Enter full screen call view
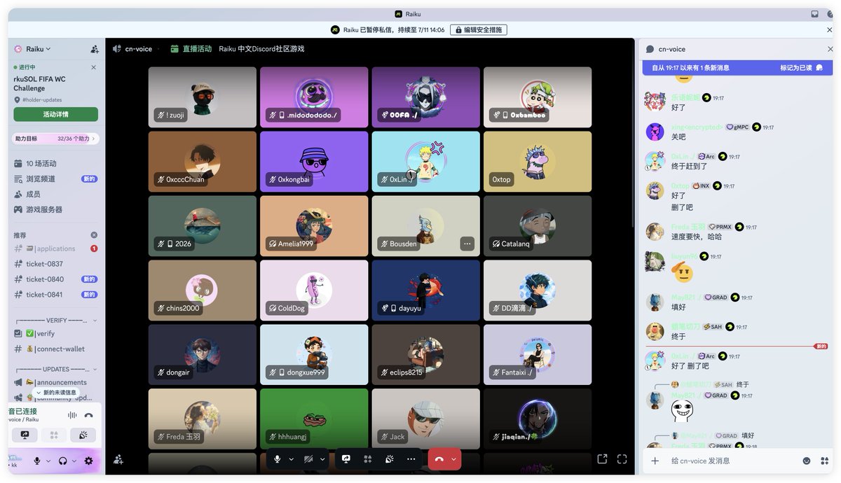841x483 pixels. pyautogui.click(x=622, y=459)
